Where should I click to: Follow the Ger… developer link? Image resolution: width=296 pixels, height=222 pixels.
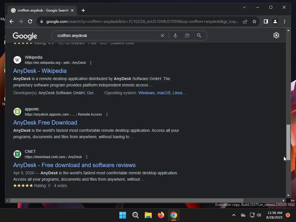tap(92, 93)
